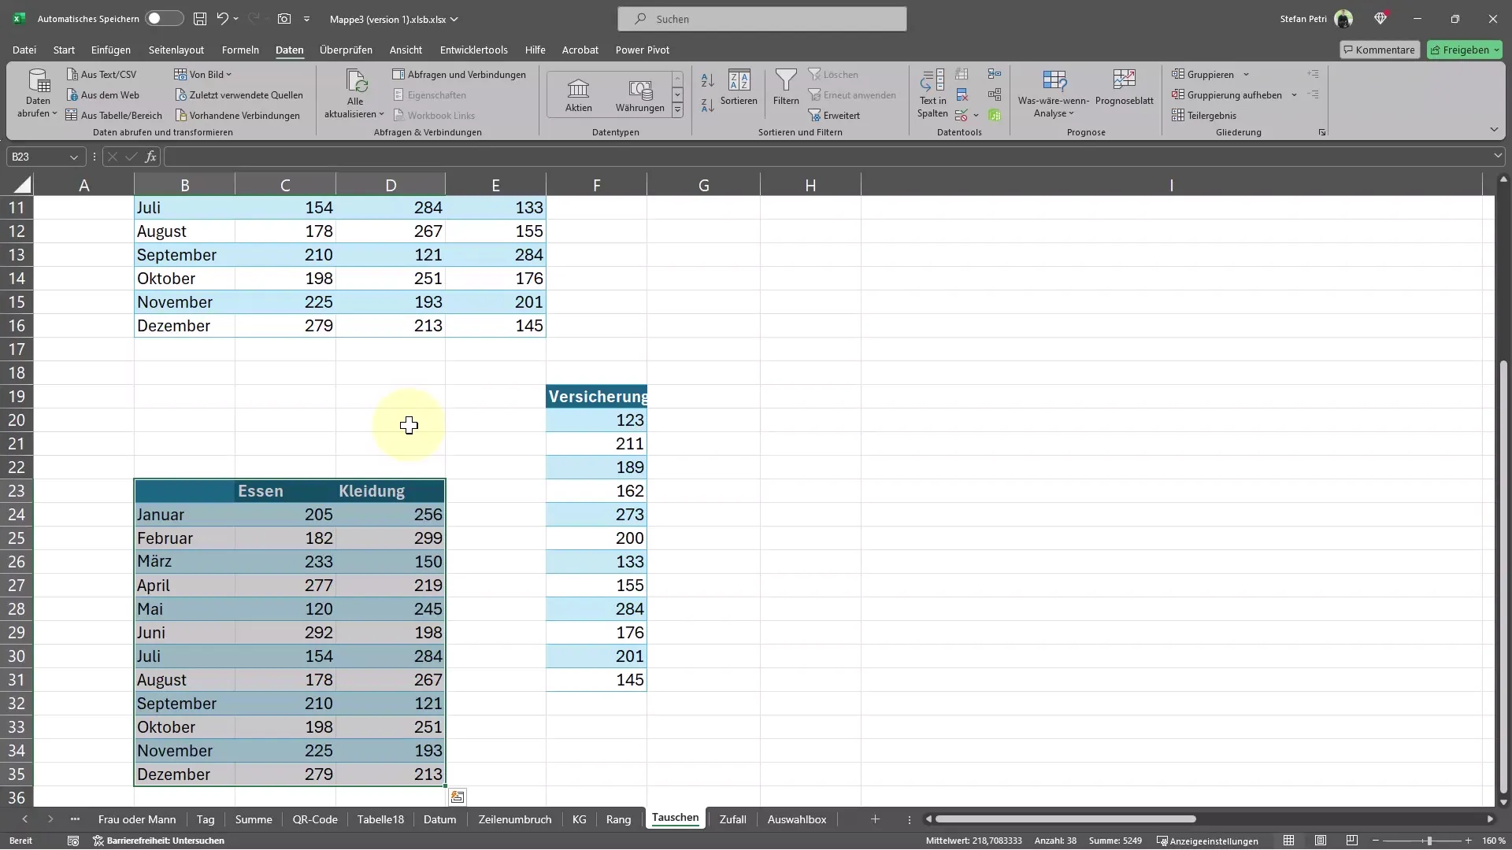The height and width of the screenshot is (850, 1512).
Task: Switch to the Power Pivot tab
Action: (643, 50)
